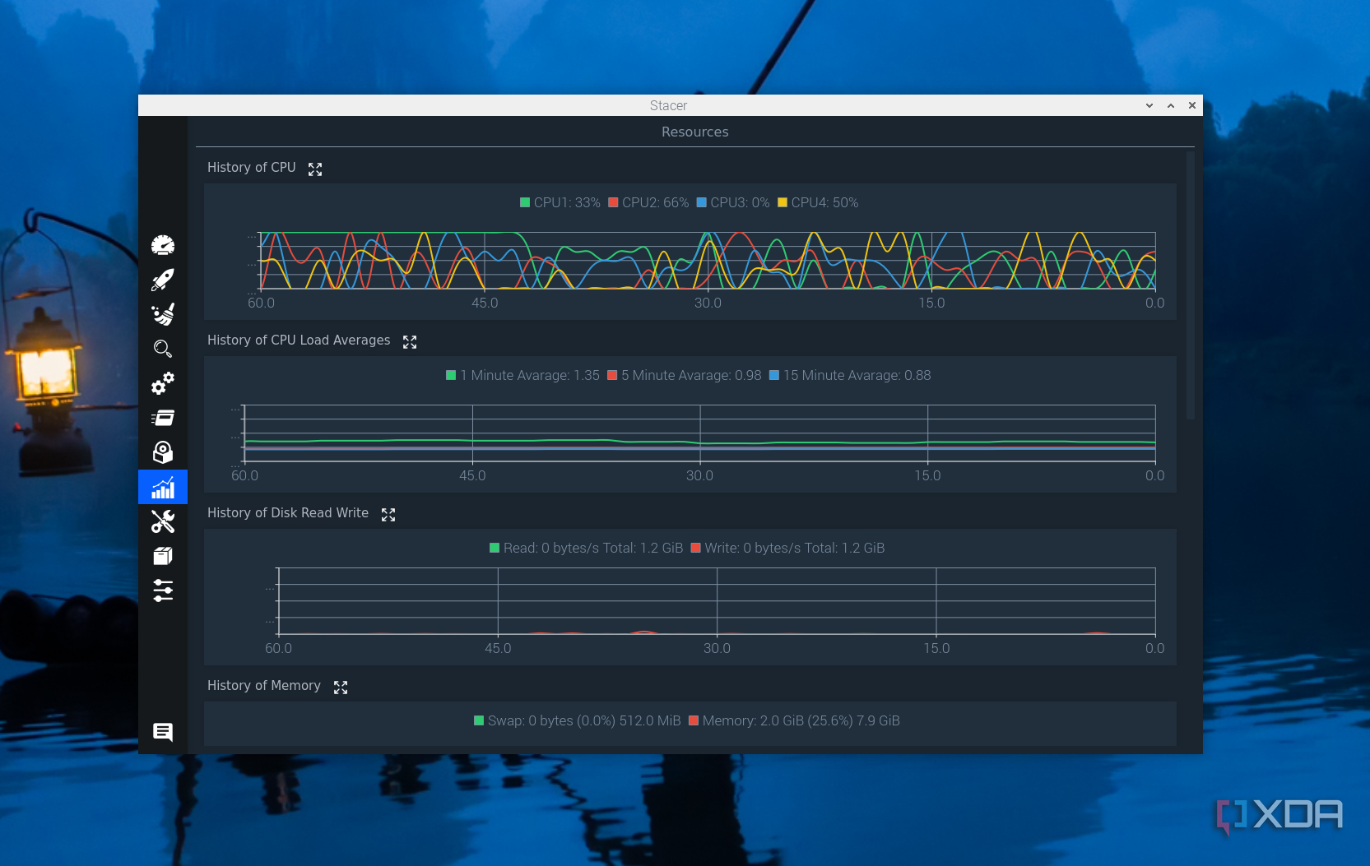This screenshot has width=1370, height=866.
Task: Toggle CPU1 green legend swatch
Action: click(x=525, y=202)
